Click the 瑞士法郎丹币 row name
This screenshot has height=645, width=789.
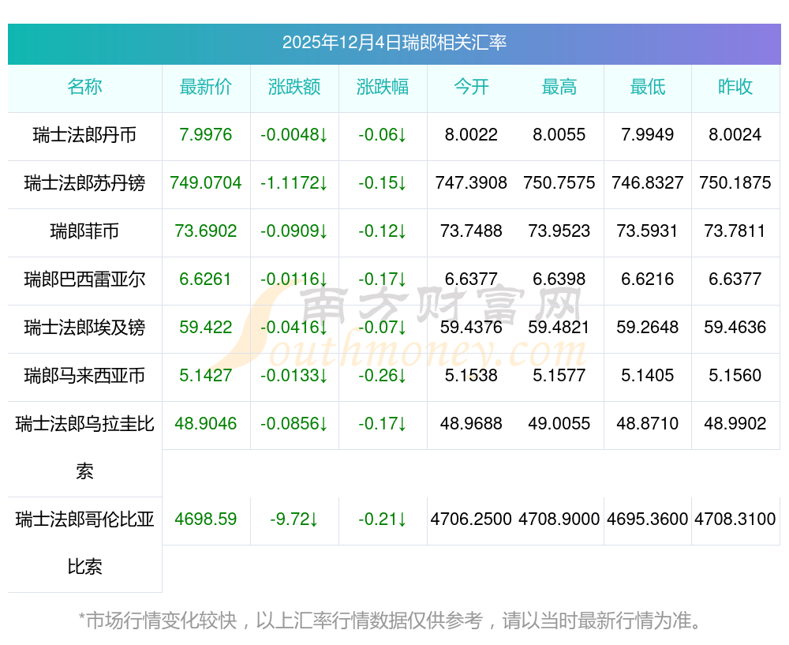tap(84, 135)
